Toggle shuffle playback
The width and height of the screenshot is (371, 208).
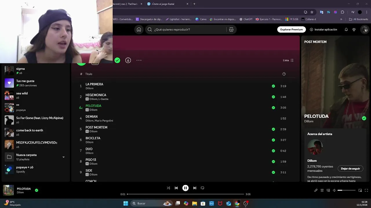[x=168, y=188]
